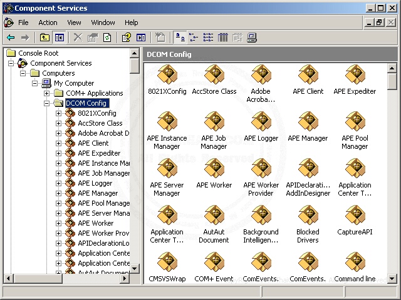Click the Up one level folder icon
Screen dimensions: 401x300
click(x=44, y=37)
